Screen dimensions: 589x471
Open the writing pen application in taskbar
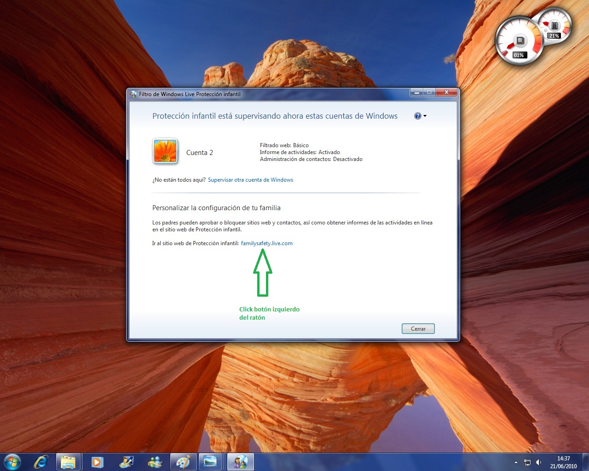click(x=126, y=462)
